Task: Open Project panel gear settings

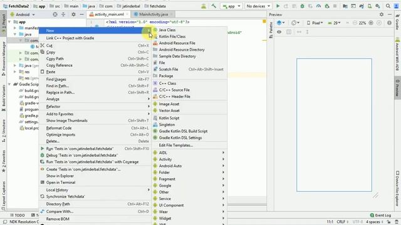Action: click(73, 14)
